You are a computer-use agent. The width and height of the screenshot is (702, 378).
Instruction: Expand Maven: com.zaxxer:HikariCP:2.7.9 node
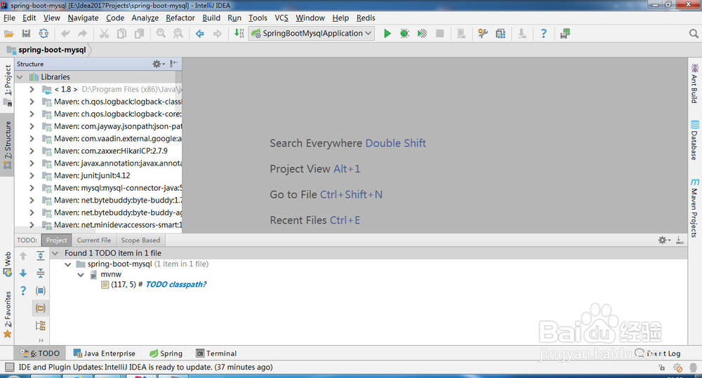point(32,151)
